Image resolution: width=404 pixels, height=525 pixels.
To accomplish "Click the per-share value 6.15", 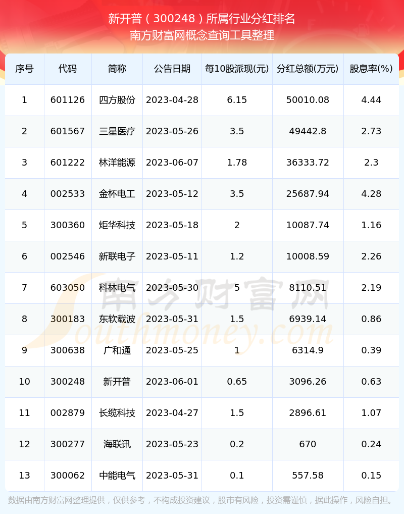I will tap(237, 100).
